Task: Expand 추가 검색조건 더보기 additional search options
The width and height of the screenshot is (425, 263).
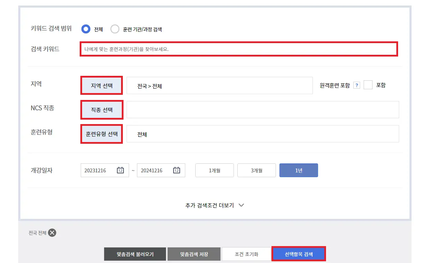Action: click(212, 205)
